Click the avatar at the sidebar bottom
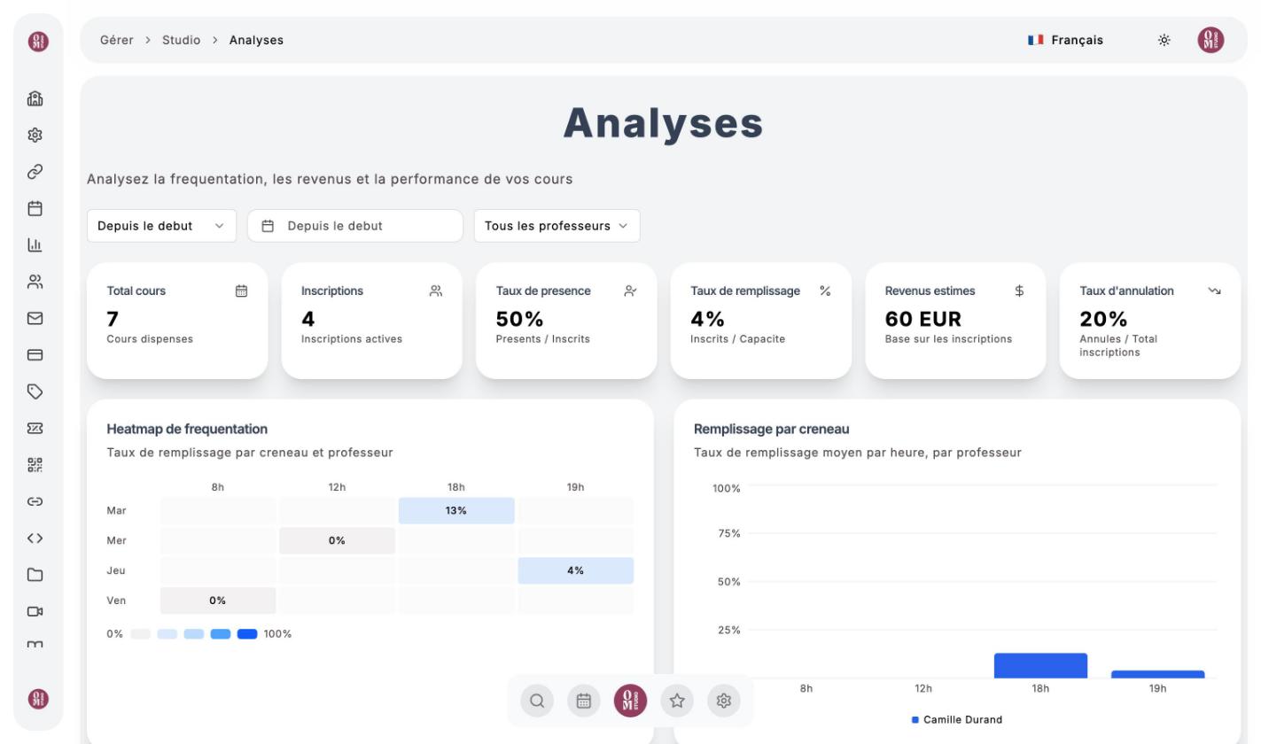The image size is (1261, 744). coord(38,699)
